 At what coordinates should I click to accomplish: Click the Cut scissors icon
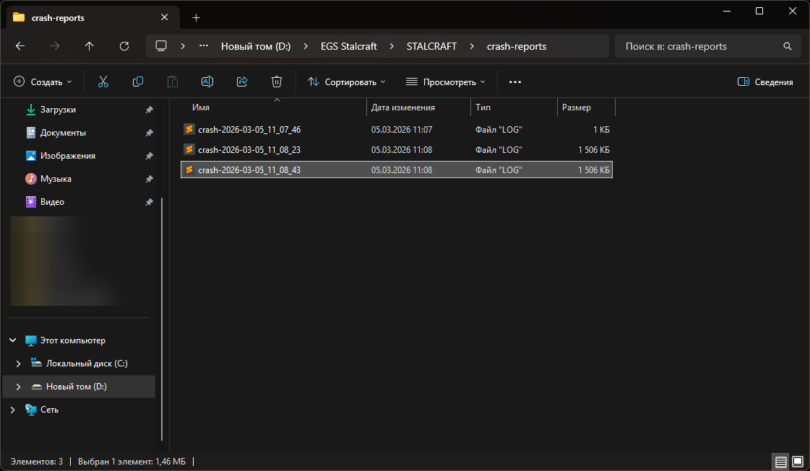point(103,82)
